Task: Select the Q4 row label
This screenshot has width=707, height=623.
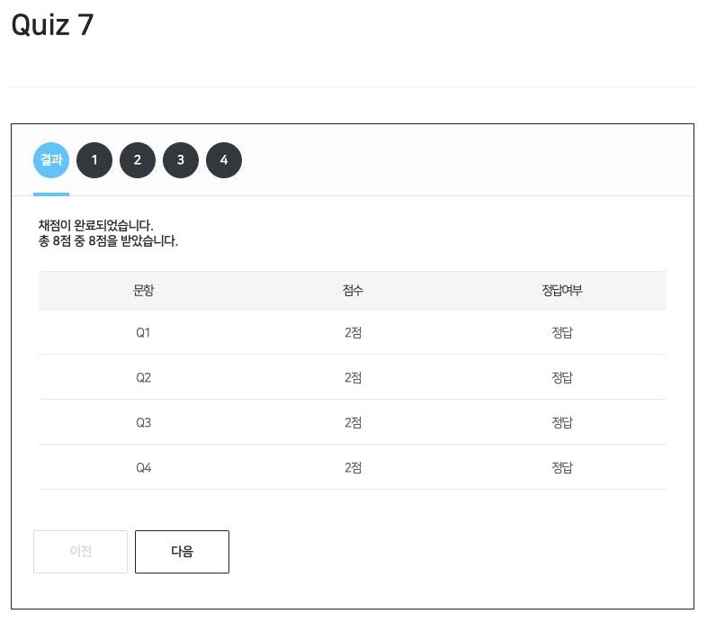Action: (143, 468)
